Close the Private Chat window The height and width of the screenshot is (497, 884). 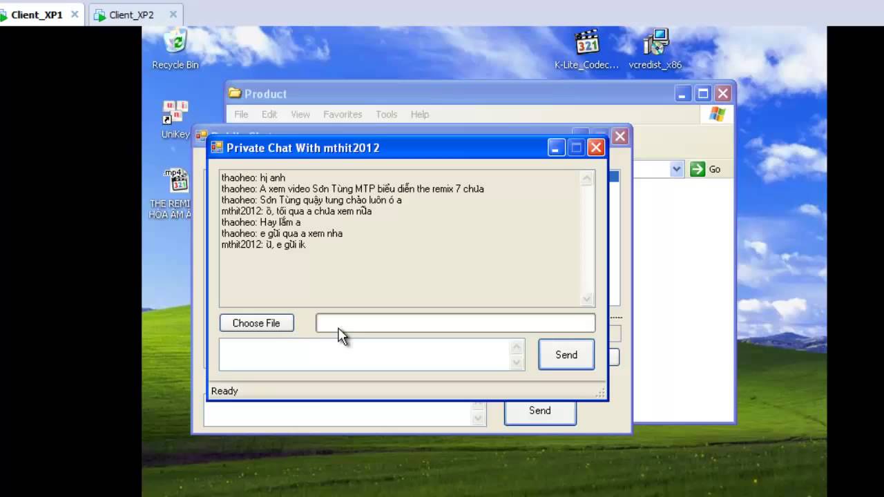[596, 147]
